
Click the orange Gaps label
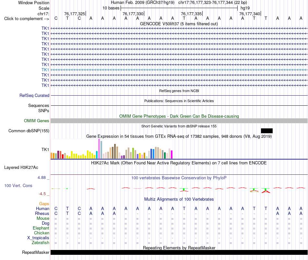44,204
